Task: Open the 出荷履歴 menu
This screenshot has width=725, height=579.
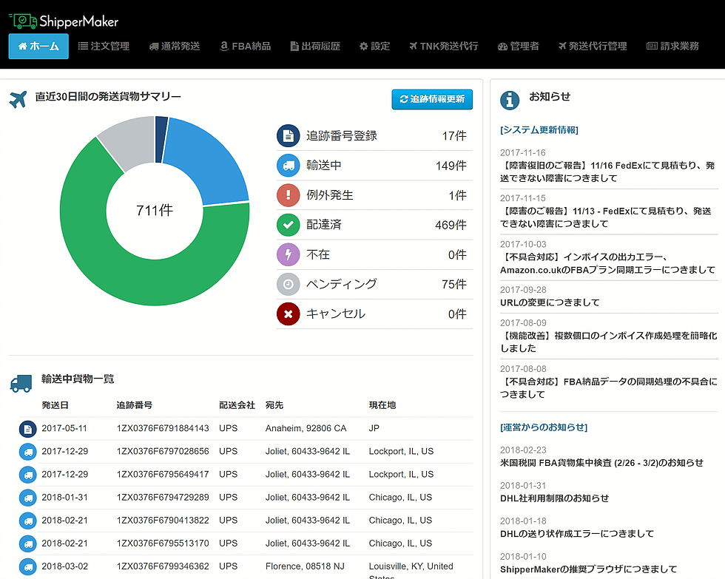Action: click(315, 46)
